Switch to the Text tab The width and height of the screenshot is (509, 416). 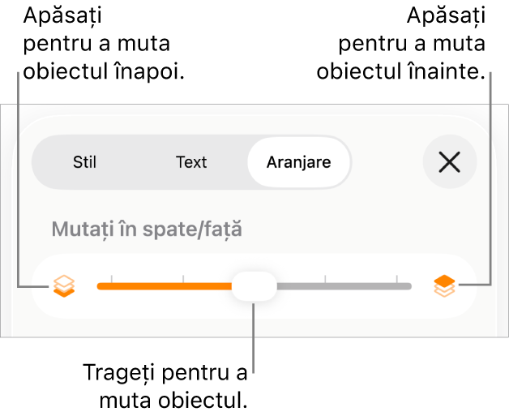[191, 162]
